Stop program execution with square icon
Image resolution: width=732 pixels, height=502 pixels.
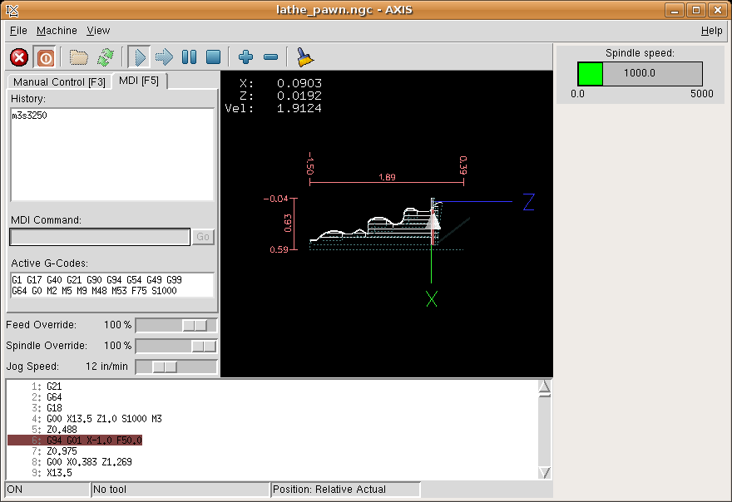pos(213,57)
